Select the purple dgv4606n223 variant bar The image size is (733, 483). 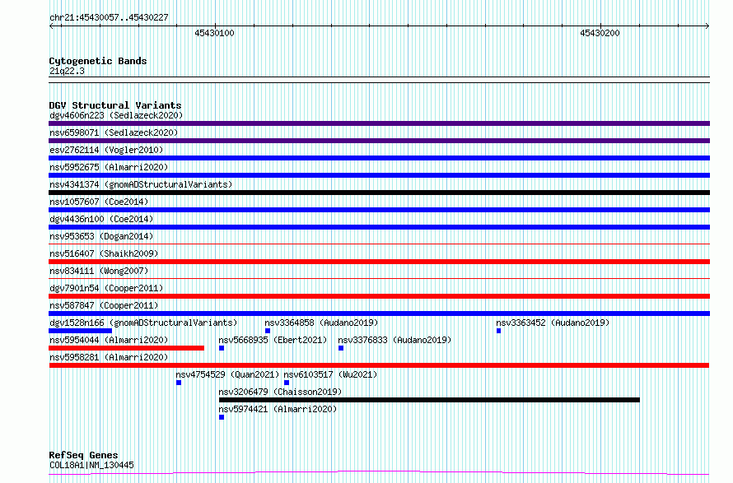pyautogui.click(x=379, y=123)
